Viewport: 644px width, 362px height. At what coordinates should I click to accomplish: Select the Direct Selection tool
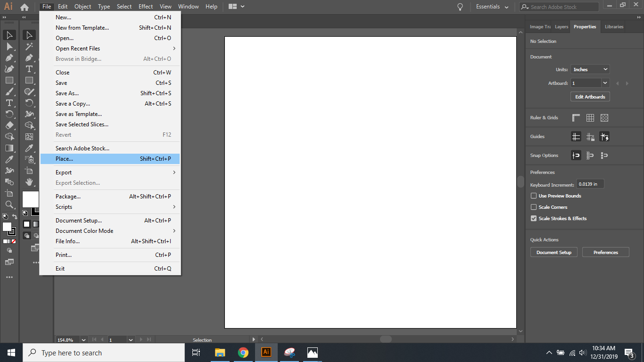click(x=29, y=35)
